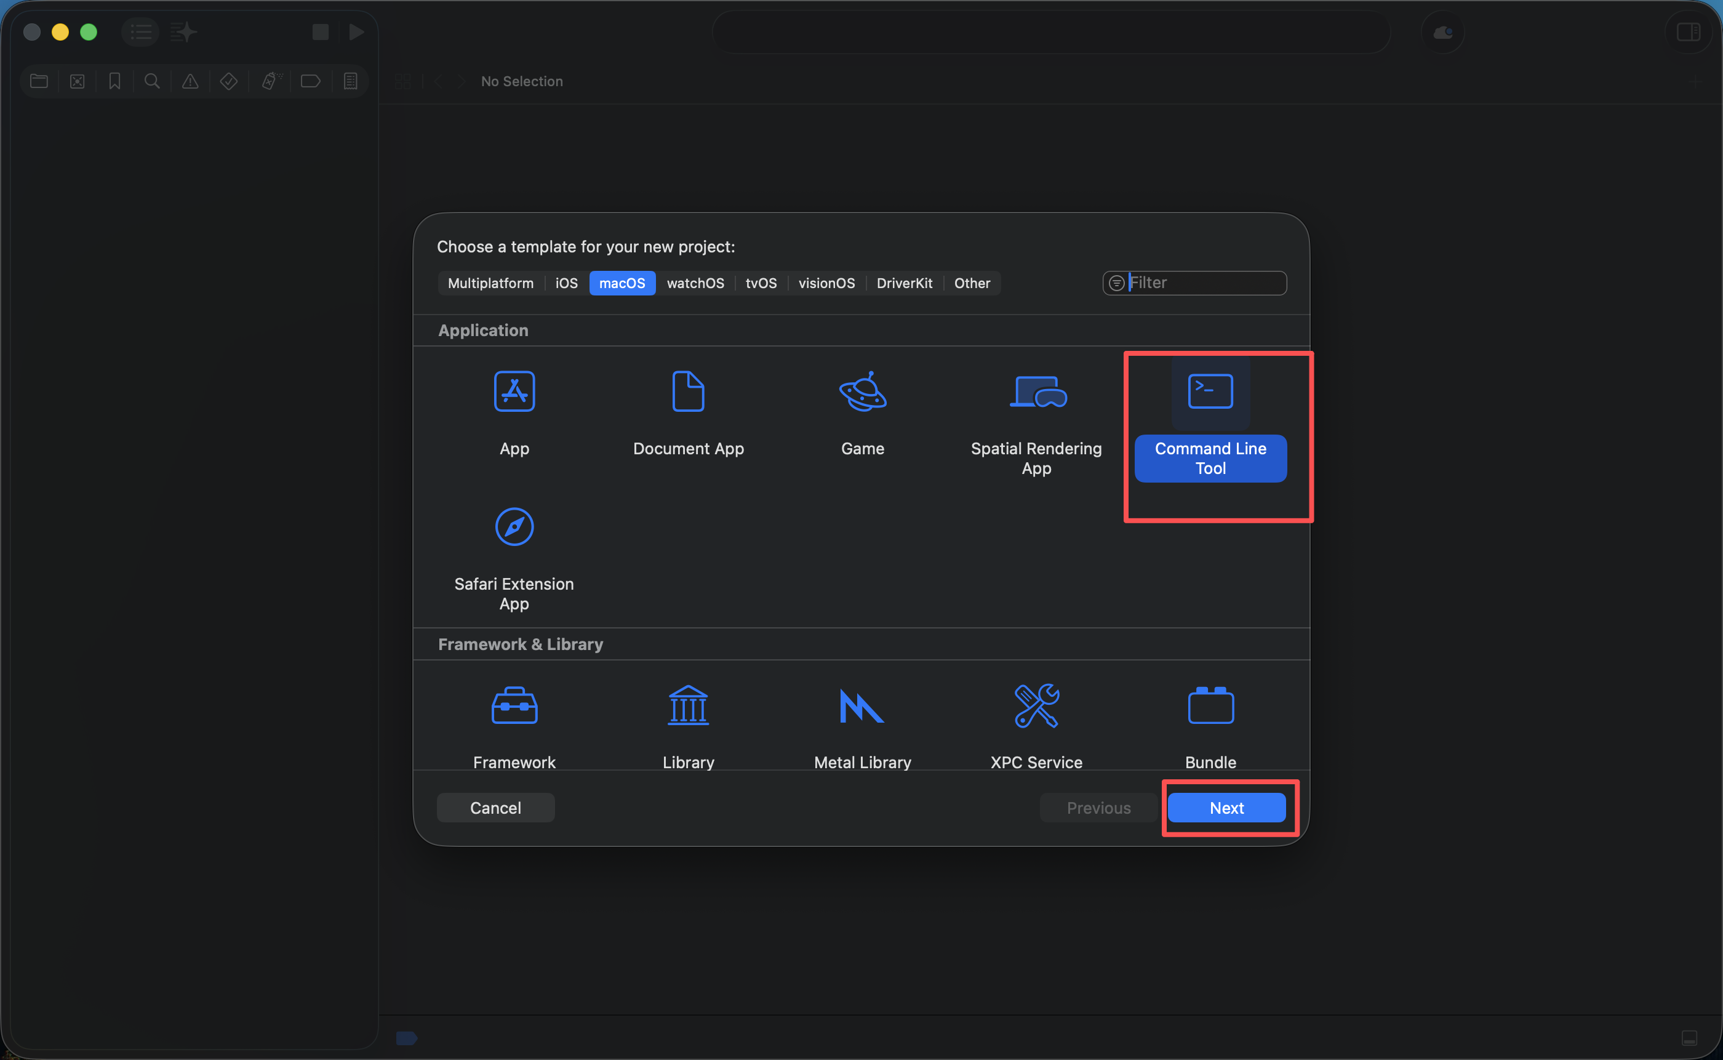Switch to the Multiplatform tab
This screenshot has width=1723, height=1060.
pos(490,283)
